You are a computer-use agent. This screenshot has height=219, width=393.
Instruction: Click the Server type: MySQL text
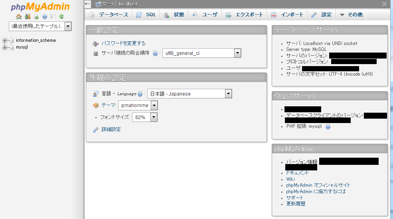306,49
